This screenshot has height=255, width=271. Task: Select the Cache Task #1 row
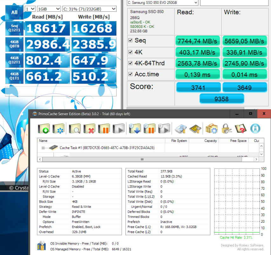(148, 148)
